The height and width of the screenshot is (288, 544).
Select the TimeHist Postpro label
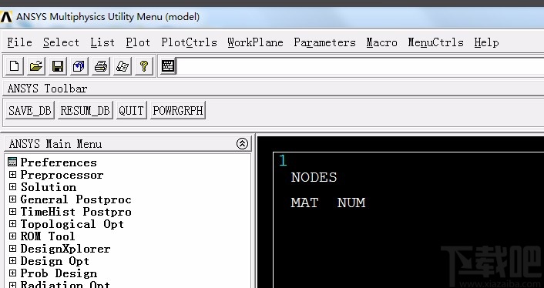tap(76, 212)
